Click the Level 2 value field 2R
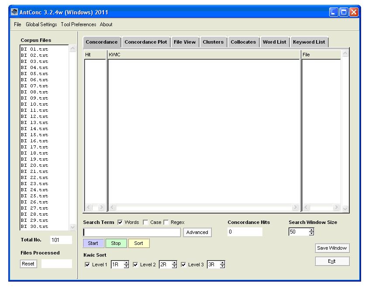The width and height of the screenshot is (365, 289). pos(165,265)
